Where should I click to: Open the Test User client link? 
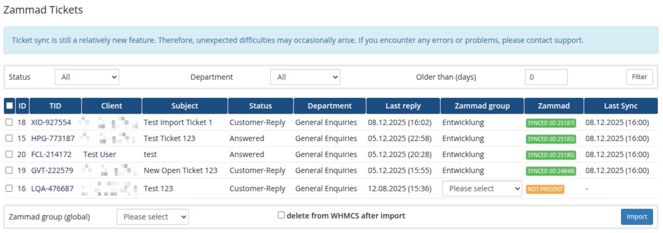tap(100, 154)
